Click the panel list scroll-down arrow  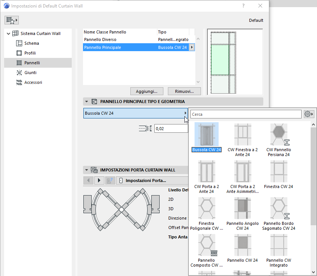coord(198,82)
